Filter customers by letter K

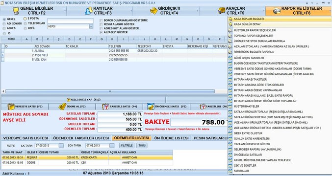[155, 39]
